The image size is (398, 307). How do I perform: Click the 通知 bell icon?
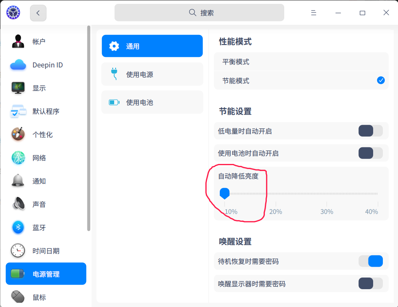click(x=18, y=181)
